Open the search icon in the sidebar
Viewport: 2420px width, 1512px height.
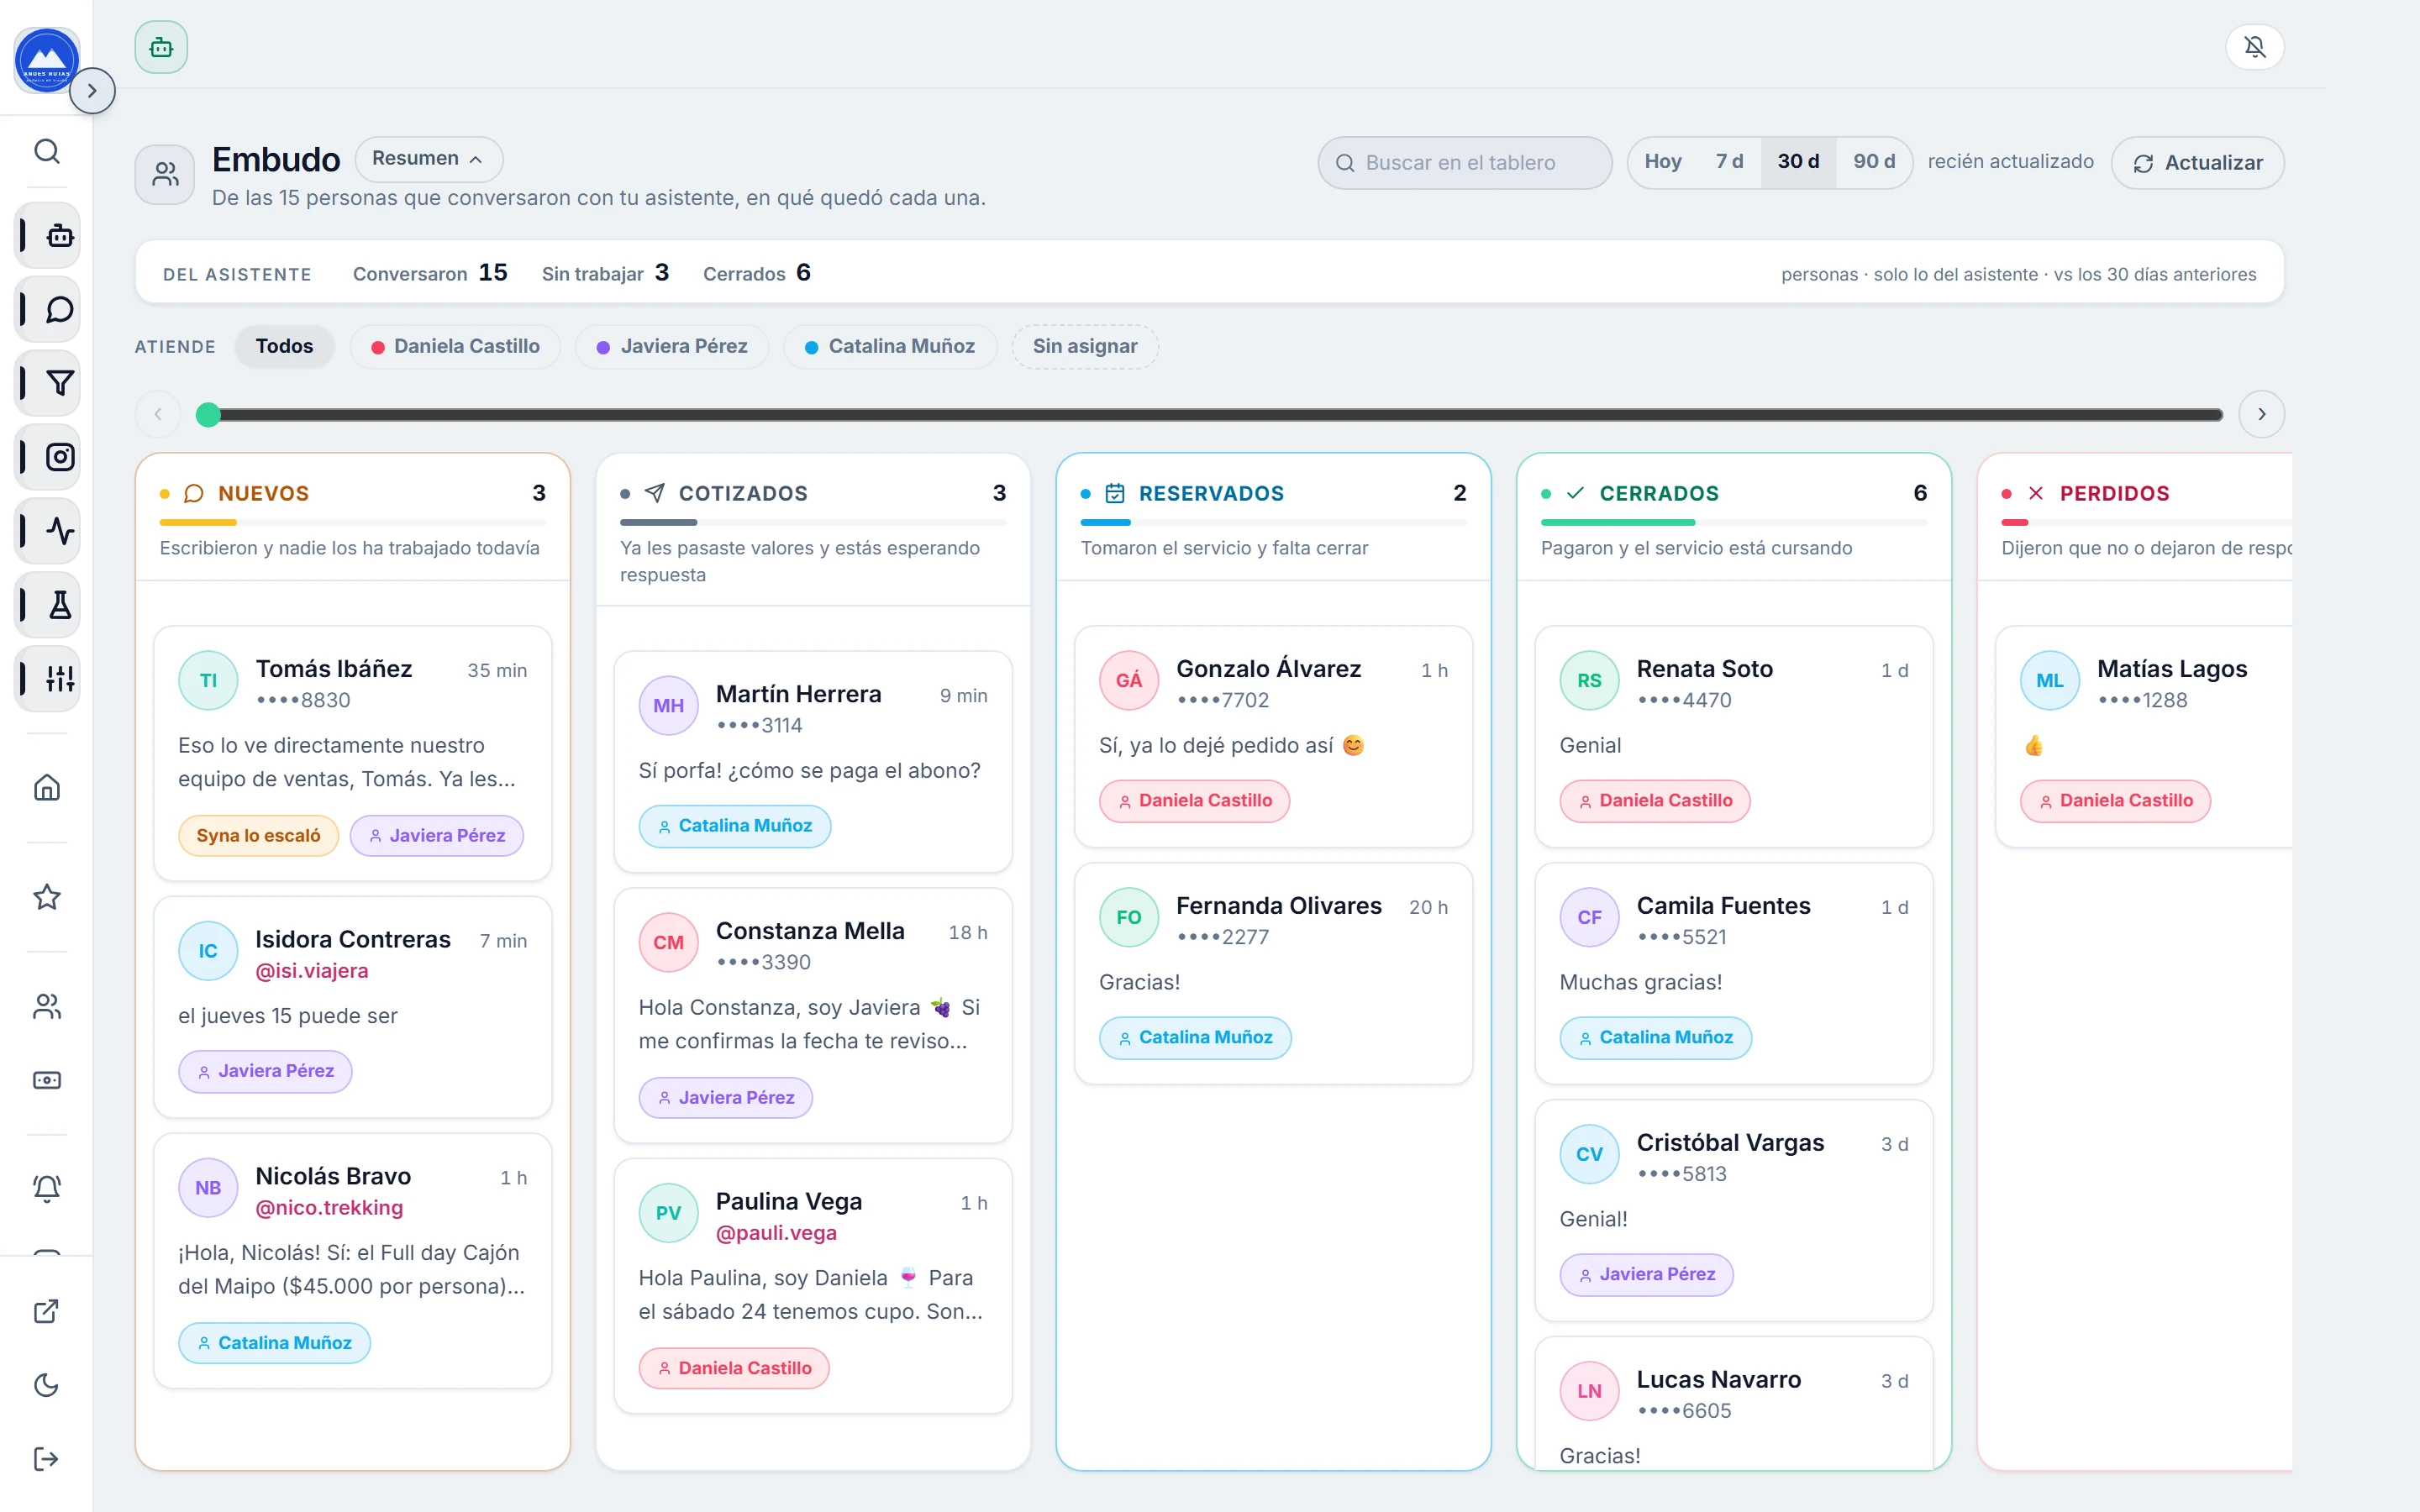click(x=47, y=151)
